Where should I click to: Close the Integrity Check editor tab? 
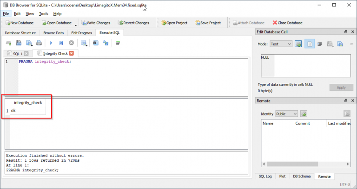pyautogui.click(x=72, y=53)
